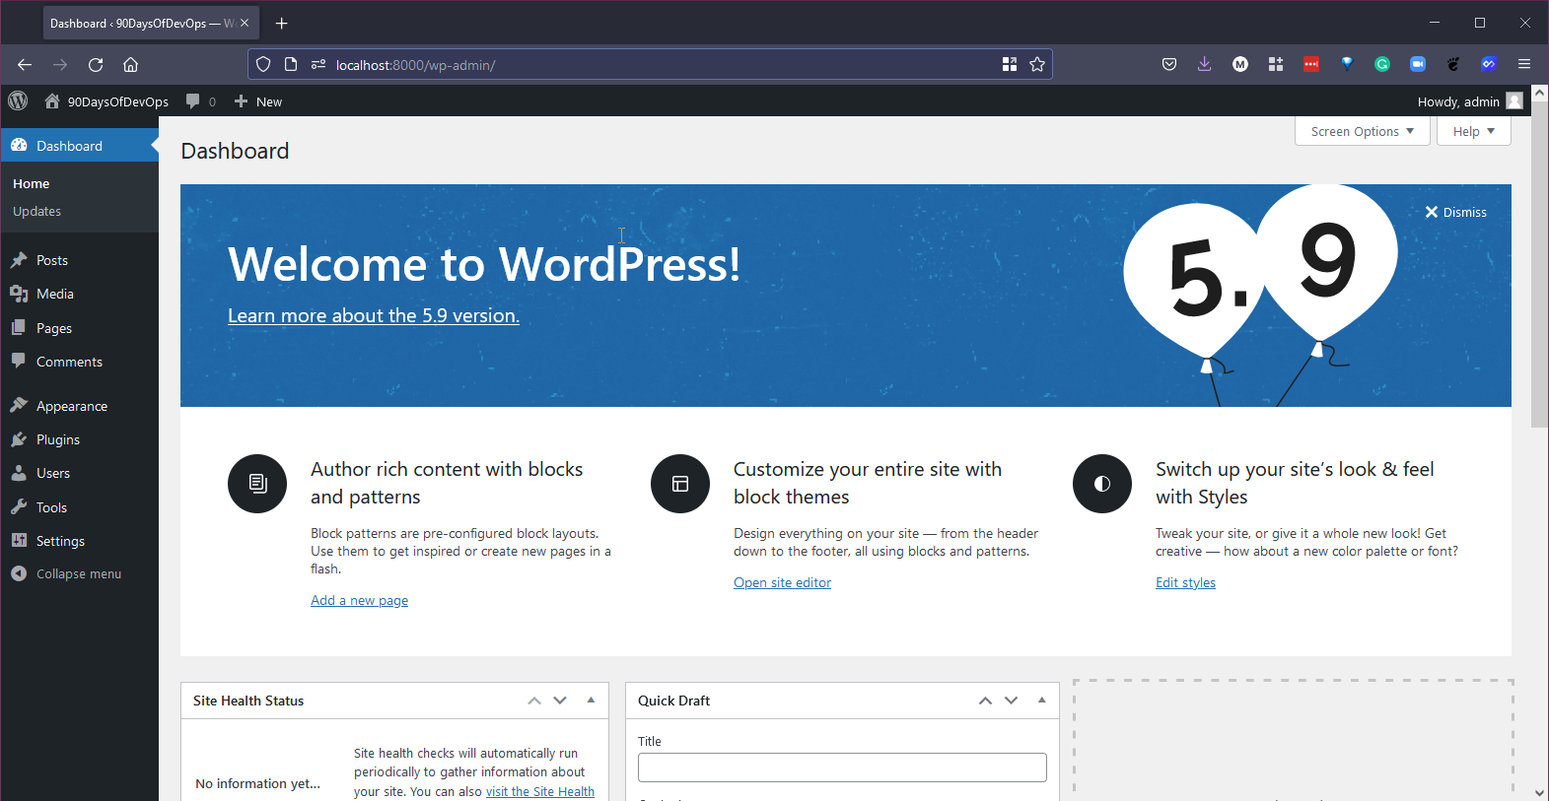Open the Firefox downloads icon

(1204, 65)
